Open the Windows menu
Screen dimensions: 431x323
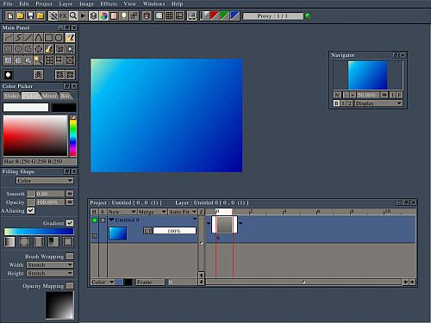coord(153,3)
